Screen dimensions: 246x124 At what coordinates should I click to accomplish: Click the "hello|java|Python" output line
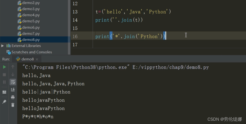click(x=46, y=92)
